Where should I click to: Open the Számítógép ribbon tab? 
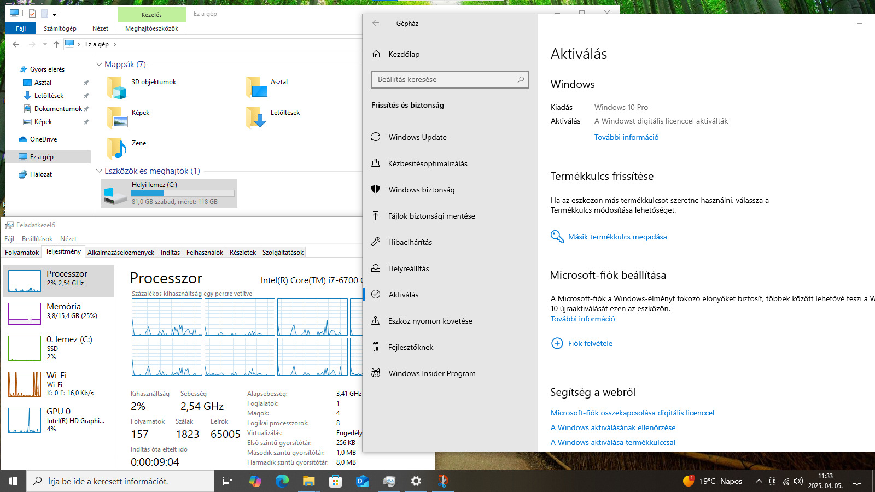pos(60,28)
